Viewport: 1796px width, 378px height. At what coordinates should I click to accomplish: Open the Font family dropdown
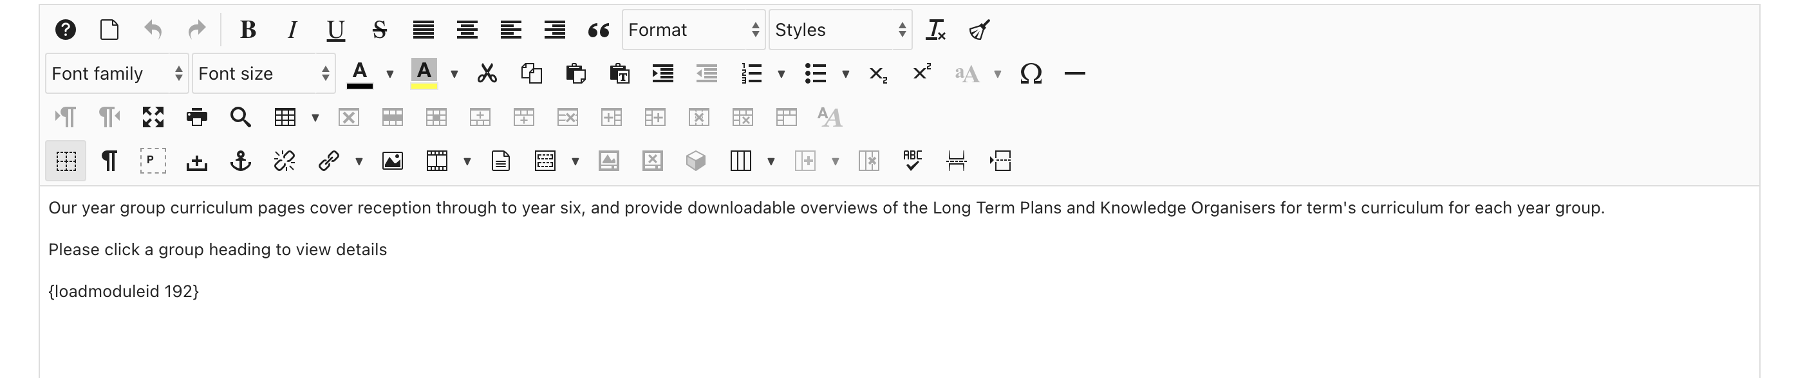click(x=117, y=74)
